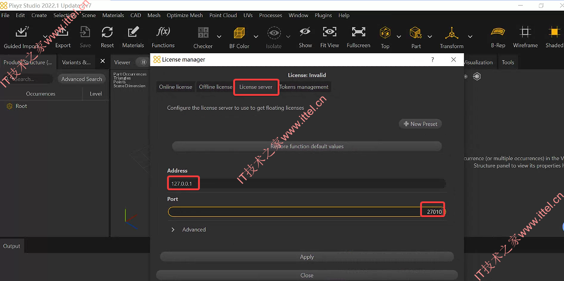Image resolution: width=564 pixels, height=281 pixels.
Task: Toggle the Viewer pause button
Action: [x=143, y=62]
